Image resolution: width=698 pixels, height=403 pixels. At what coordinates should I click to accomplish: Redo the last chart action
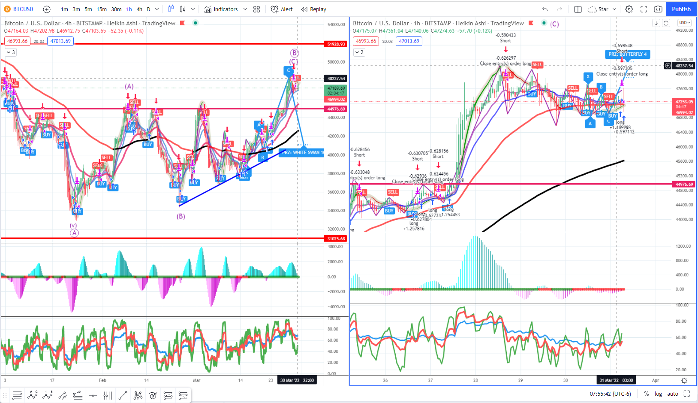[x=559, y=9]
